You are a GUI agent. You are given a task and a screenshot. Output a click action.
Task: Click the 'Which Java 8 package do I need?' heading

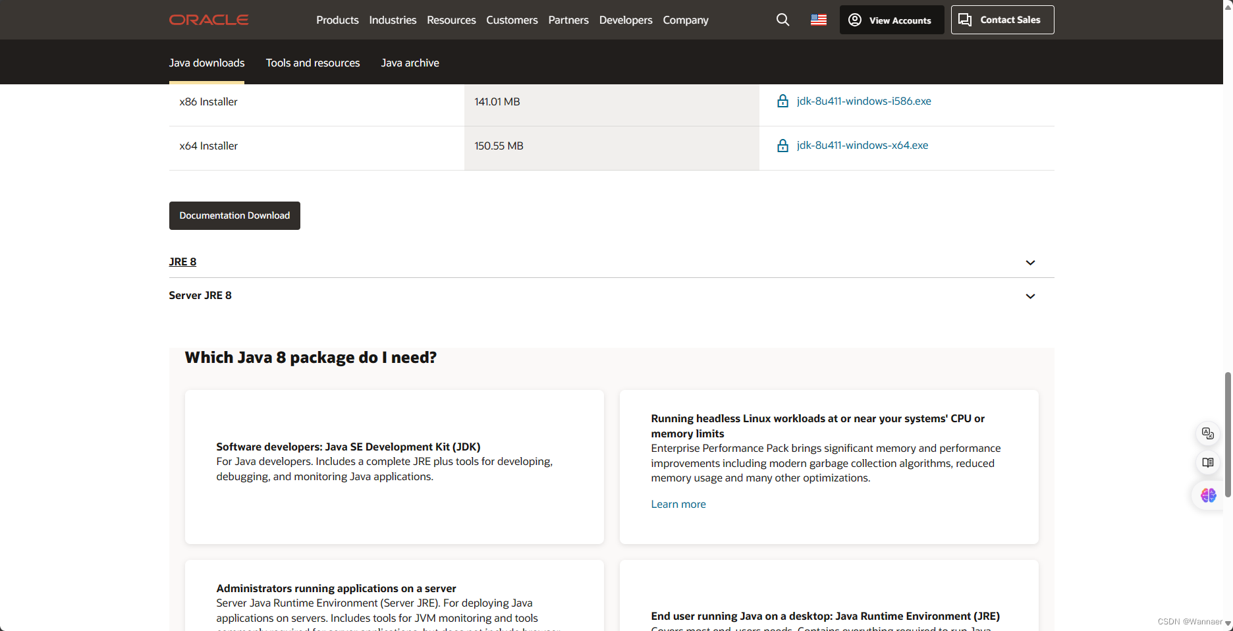coord(311,358)
